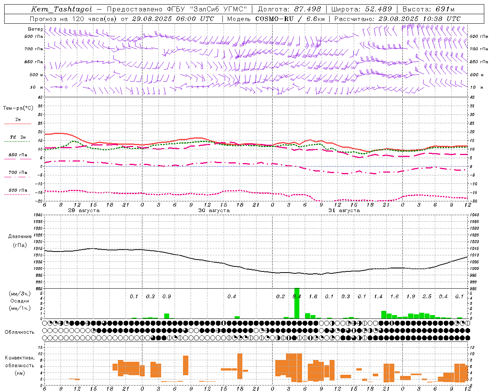Click the 'Осадки' precipitation label

tap(20, 301)
